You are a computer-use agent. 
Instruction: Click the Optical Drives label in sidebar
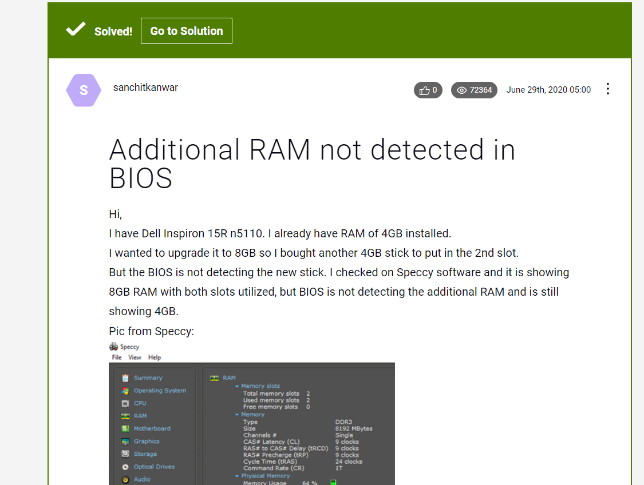coord(154,467)
